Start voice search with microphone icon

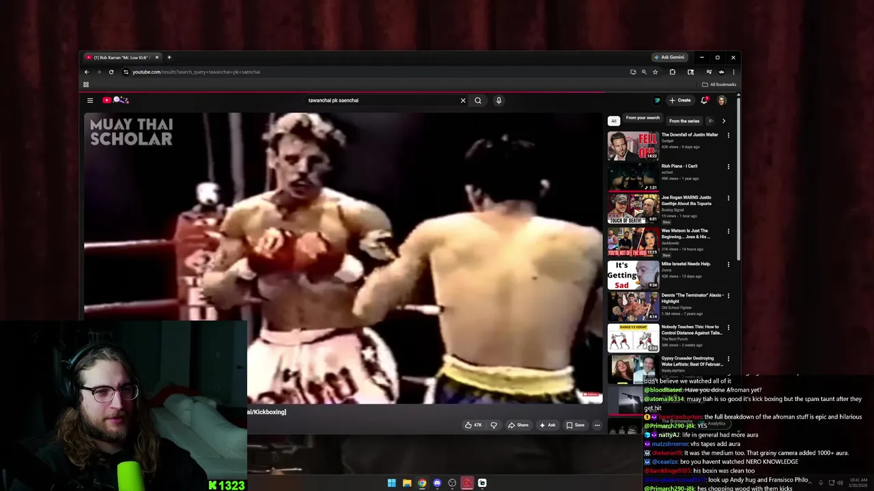[x=498, y=100]
